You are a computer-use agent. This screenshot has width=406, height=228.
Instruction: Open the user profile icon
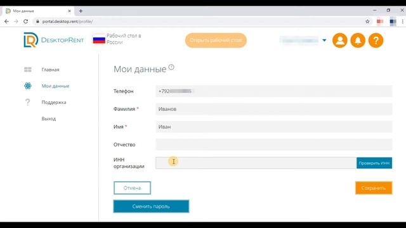coord(340,41)
